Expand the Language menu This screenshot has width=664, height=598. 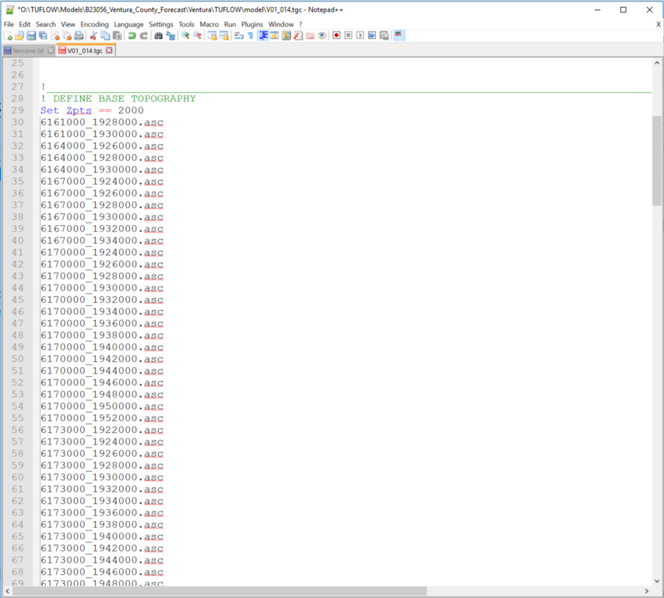[128, 24]
